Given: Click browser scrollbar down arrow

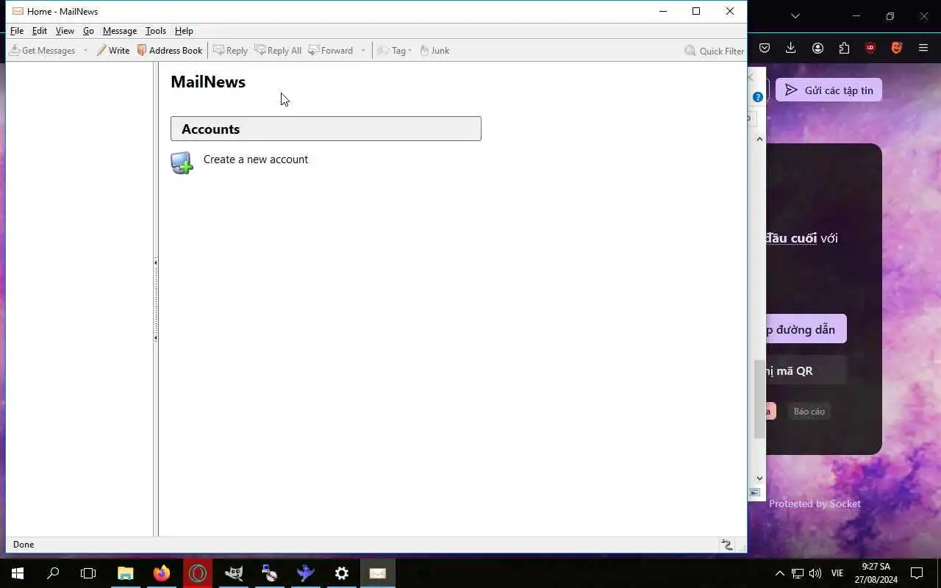Looking at the screenshot, I should point(759,478).
